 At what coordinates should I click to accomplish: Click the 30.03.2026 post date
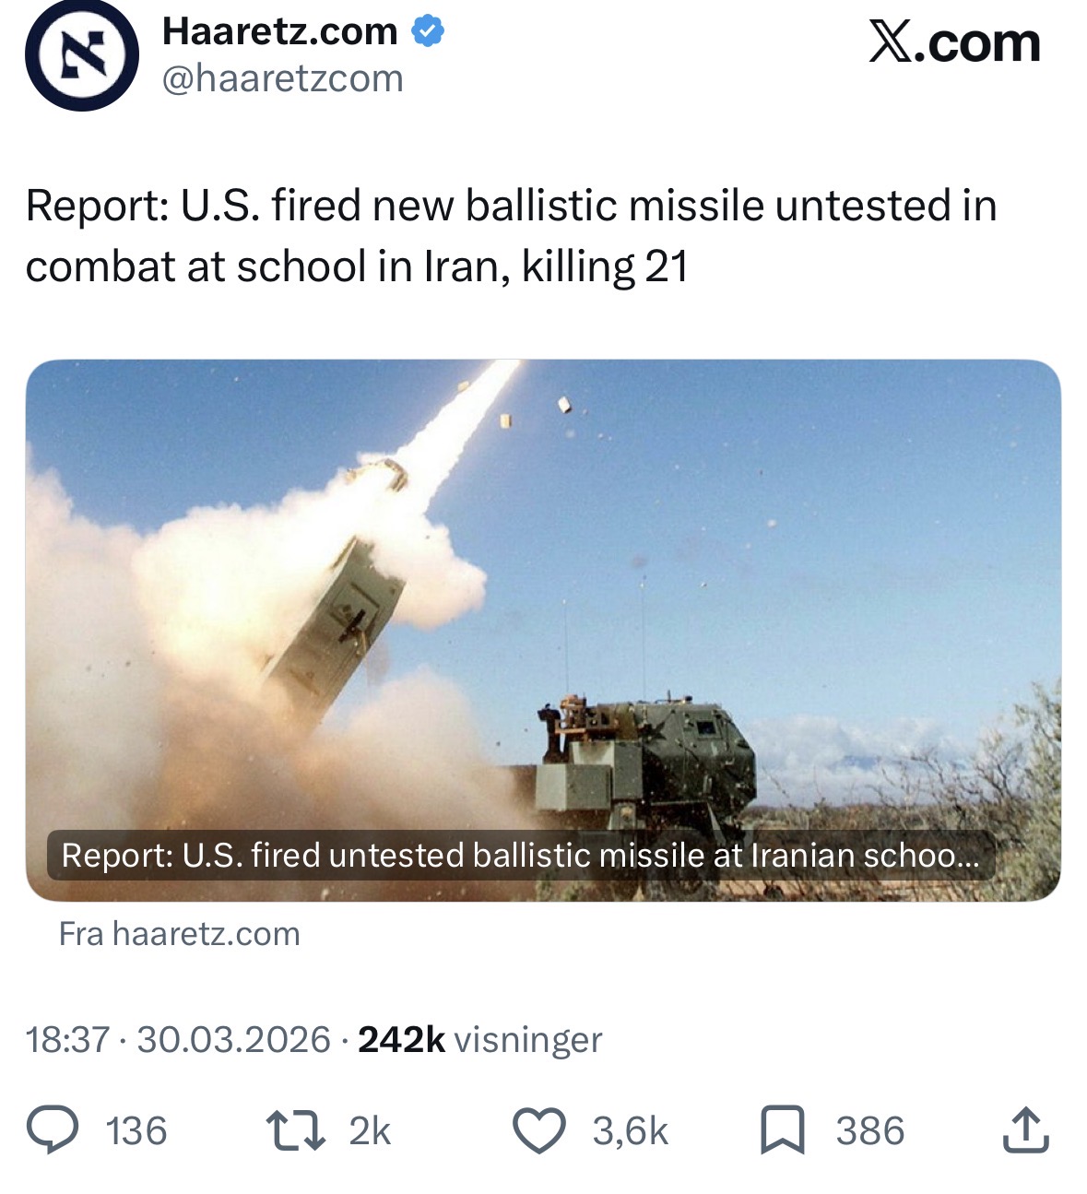[233, 1040]
